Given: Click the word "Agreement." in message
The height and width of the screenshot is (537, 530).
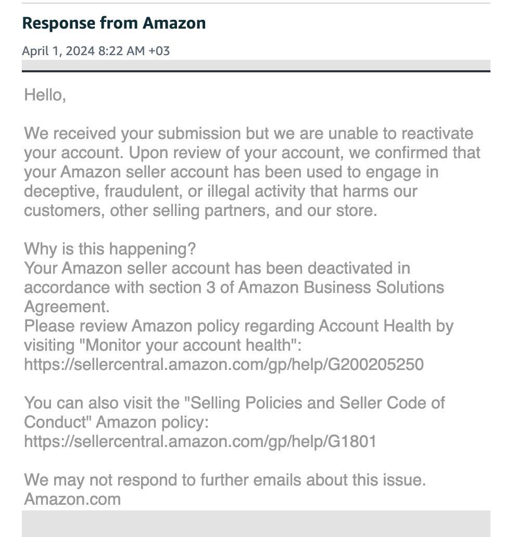Looking at the screenshot, I should tap(67, 306).
